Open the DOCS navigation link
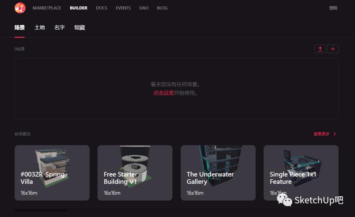The image size is (355, 217). (x=102, y=8)
